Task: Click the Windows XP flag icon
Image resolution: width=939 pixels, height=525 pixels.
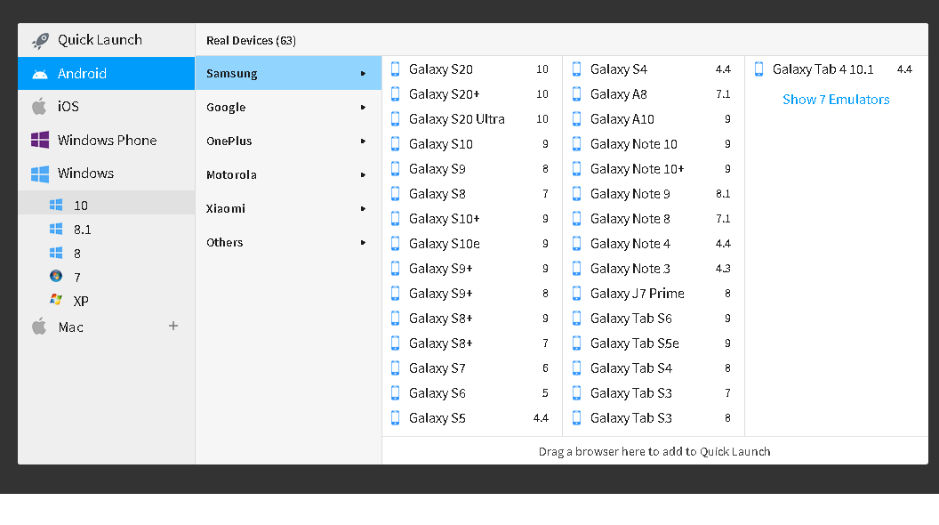Action: point(56,299)
